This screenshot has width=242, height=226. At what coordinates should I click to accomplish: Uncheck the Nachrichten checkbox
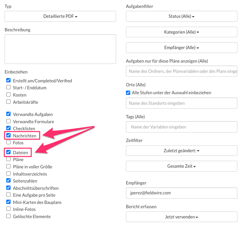(9, 135)
